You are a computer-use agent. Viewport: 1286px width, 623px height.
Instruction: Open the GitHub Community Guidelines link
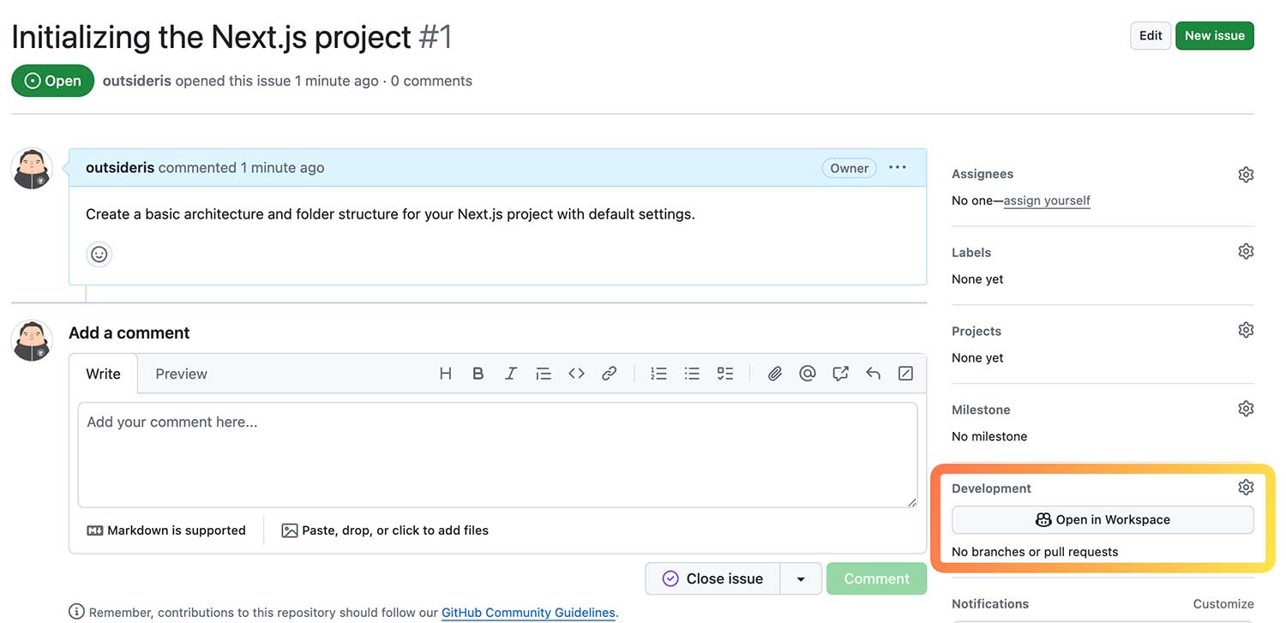tap(528, 613)
